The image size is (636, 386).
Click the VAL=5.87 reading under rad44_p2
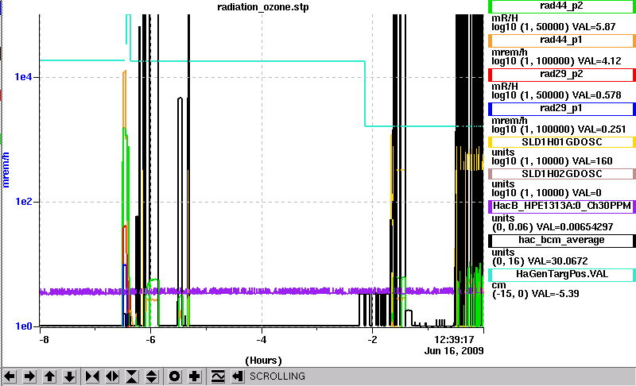tap(594, 27)
